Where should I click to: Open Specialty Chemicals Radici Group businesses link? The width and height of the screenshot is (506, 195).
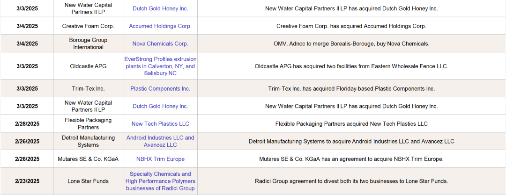click(x=160, y=181)
